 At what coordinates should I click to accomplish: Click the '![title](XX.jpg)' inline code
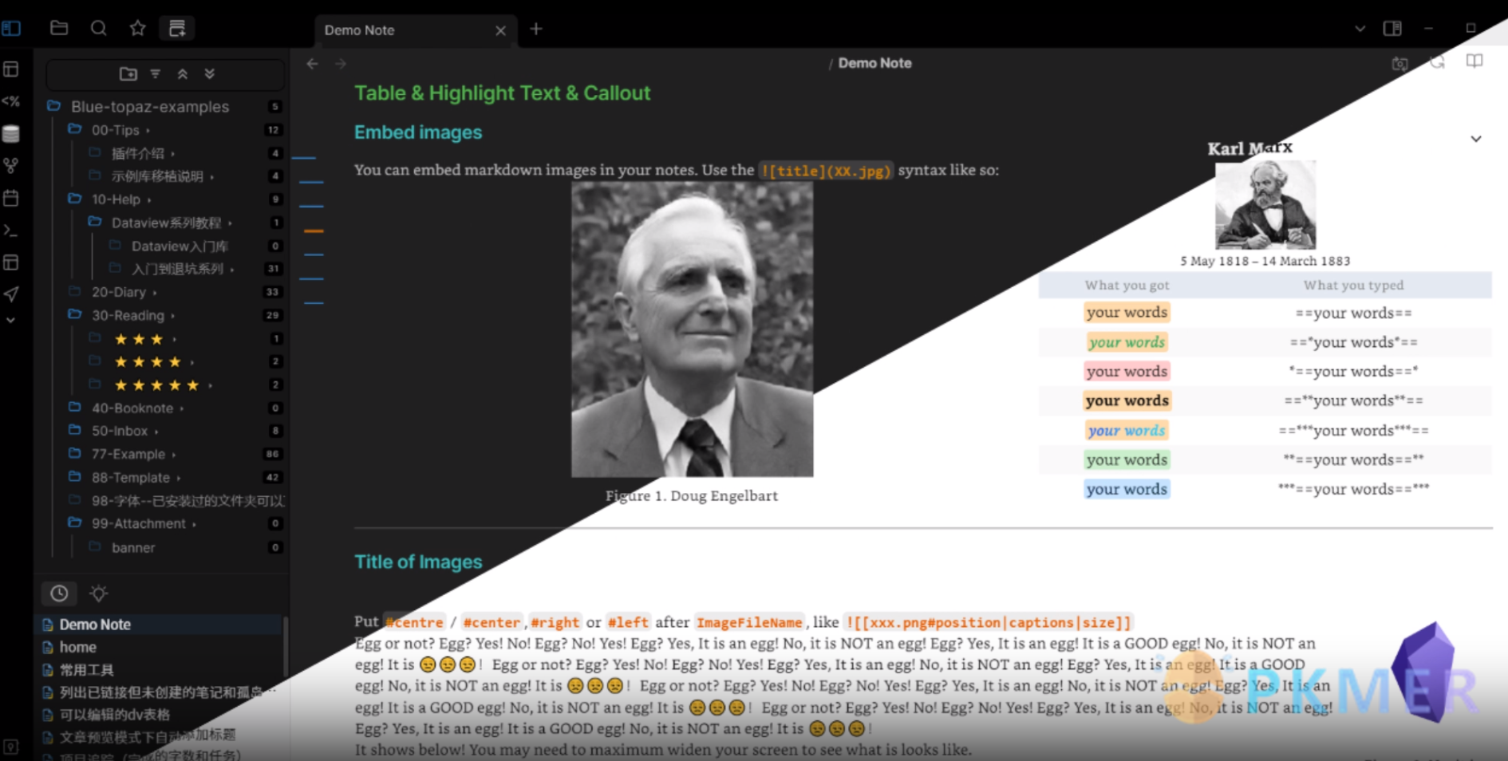(826, 170)
